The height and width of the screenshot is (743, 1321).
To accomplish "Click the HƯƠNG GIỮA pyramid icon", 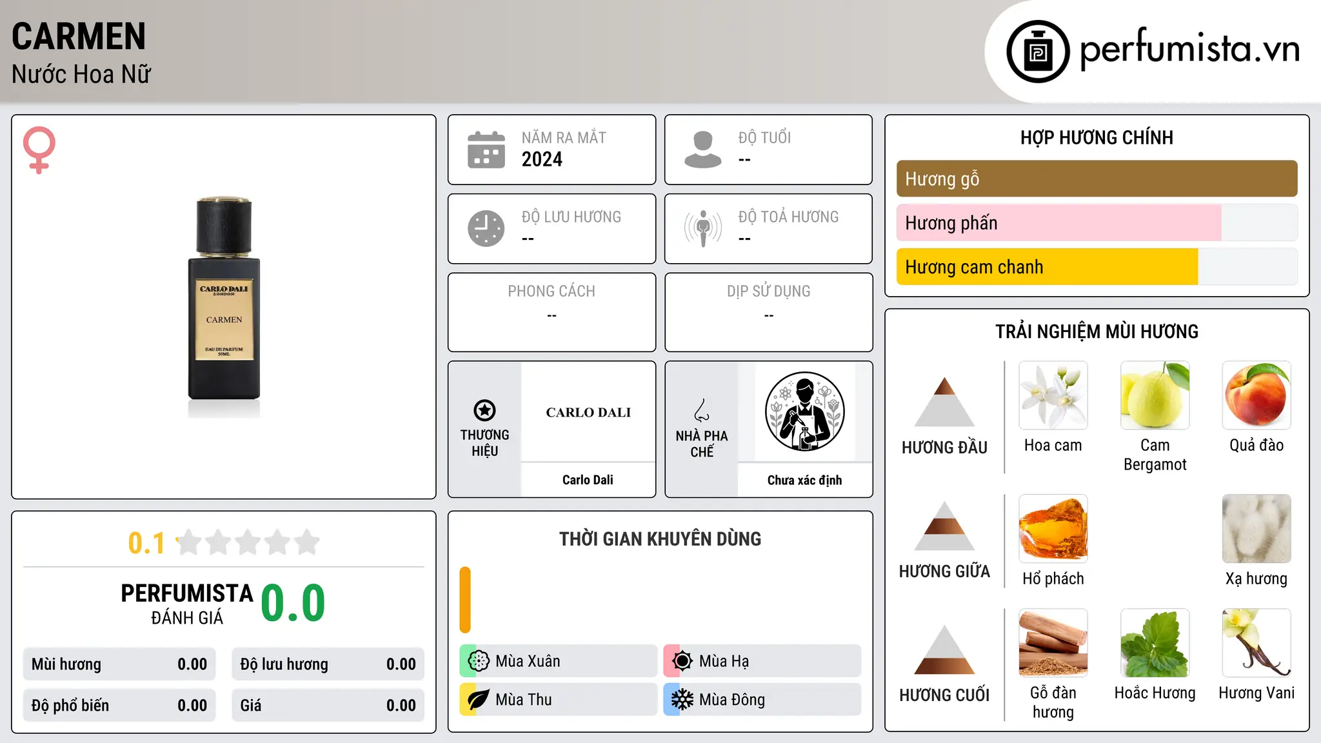I will pos(944,526).
